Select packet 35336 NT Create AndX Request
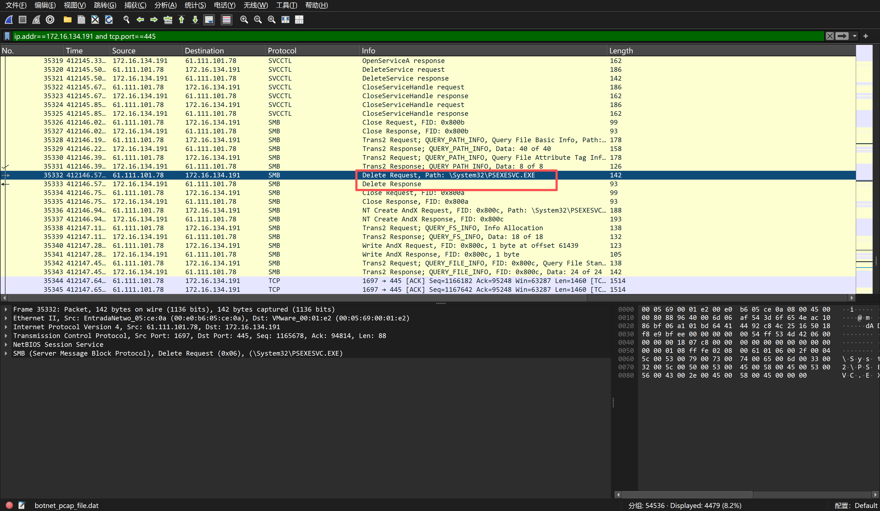Image resolution: width=880 pixels, height=511 pixels. click(x=419, y=210)
